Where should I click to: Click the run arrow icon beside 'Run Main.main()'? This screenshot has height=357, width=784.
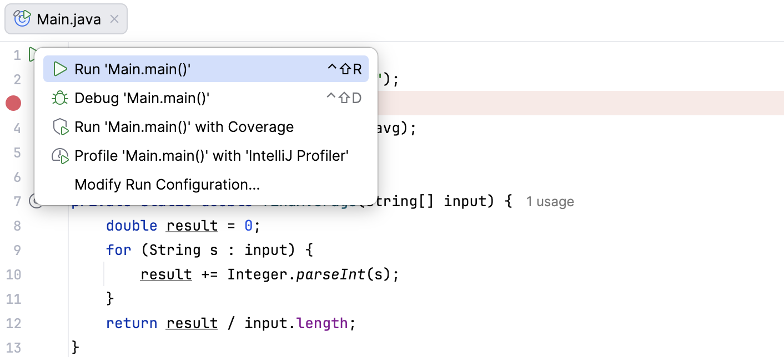coord(59,69)
